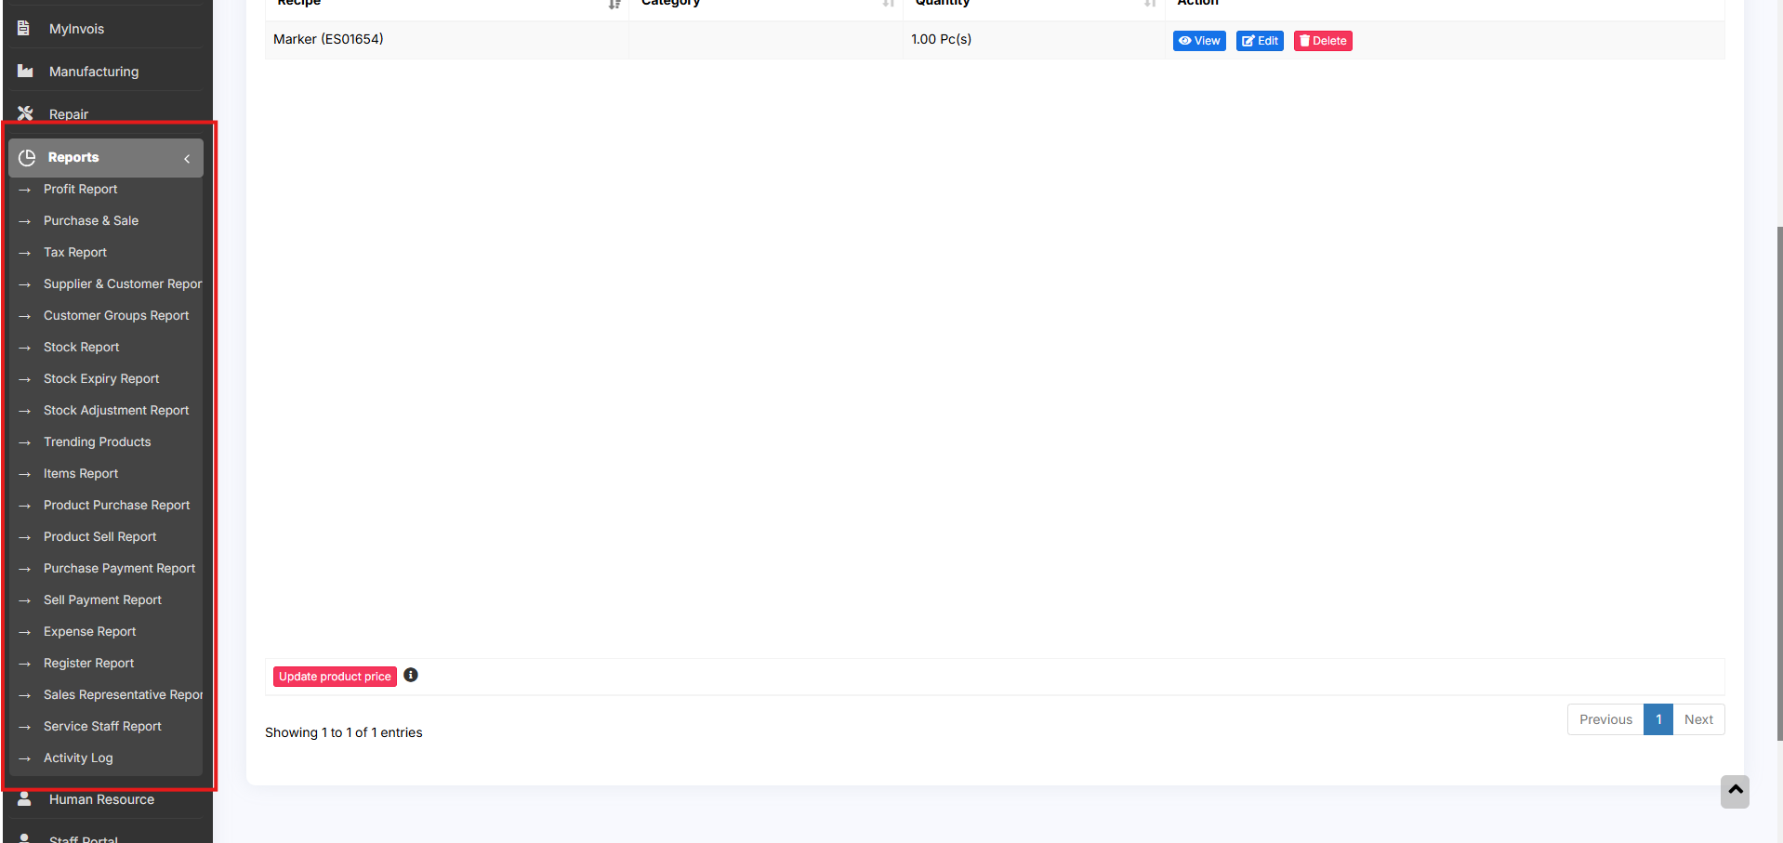The image size is (1783, 843).
Task: Click the Manufacturing factory icon
Action: pyautogui.click(x=25, y=72)
